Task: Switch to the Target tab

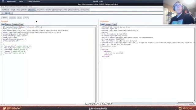Action: (13, 10)
